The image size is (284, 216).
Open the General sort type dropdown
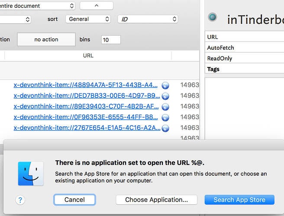point(88,19)
